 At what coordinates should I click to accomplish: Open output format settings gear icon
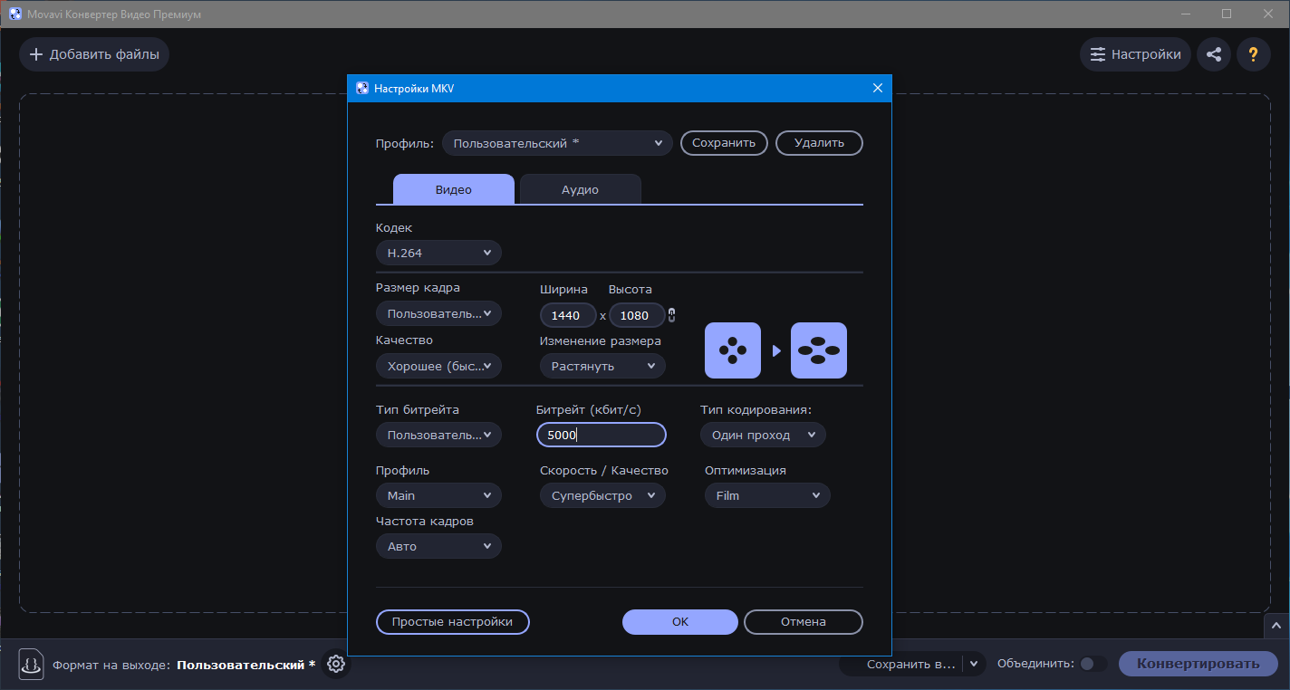coord(336,664)
